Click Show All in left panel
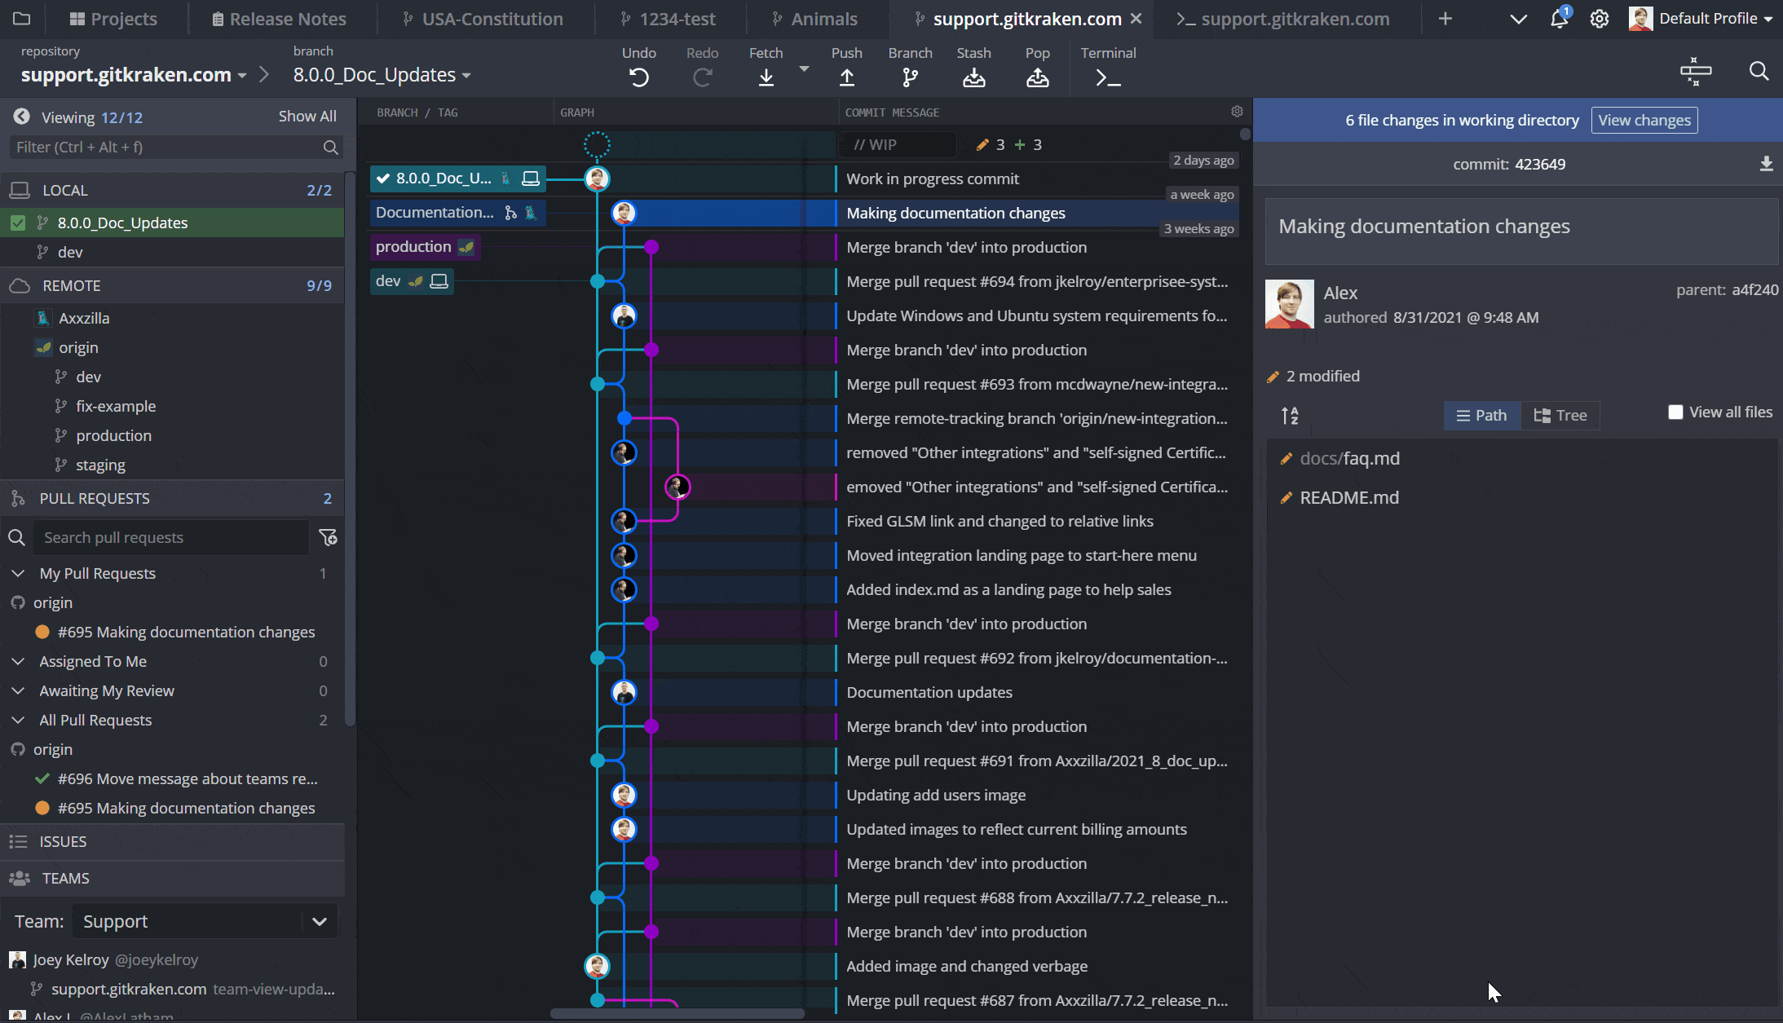 pyautogui.click(x=307, y=117)
